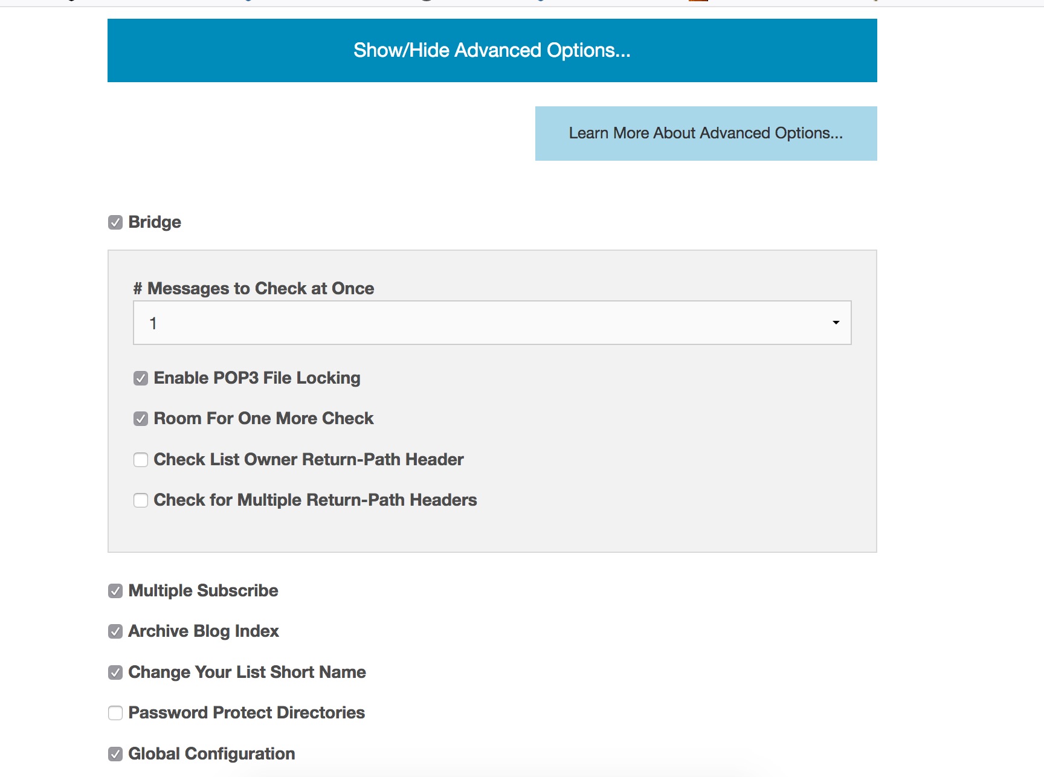
Task: Uncheck the Bridge checkbox
Action: click(115, 222)
